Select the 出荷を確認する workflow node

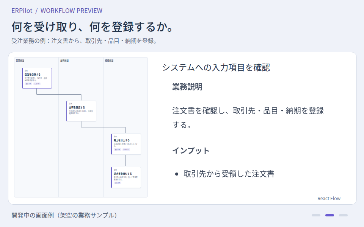[x=81, y=111]
